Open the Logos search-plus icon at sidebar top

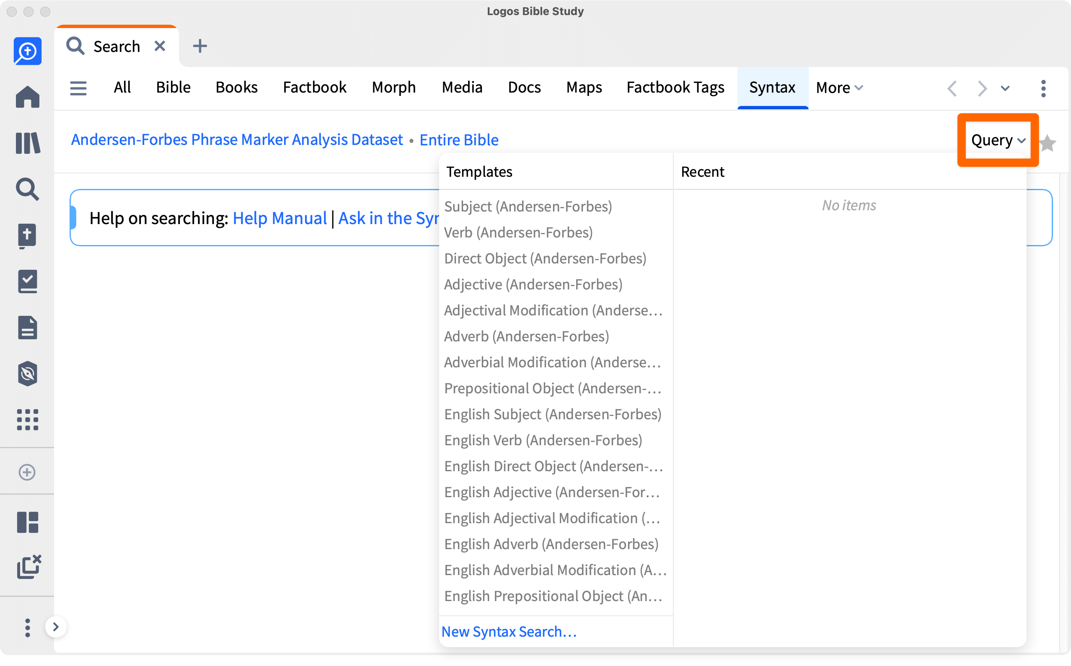27,51
